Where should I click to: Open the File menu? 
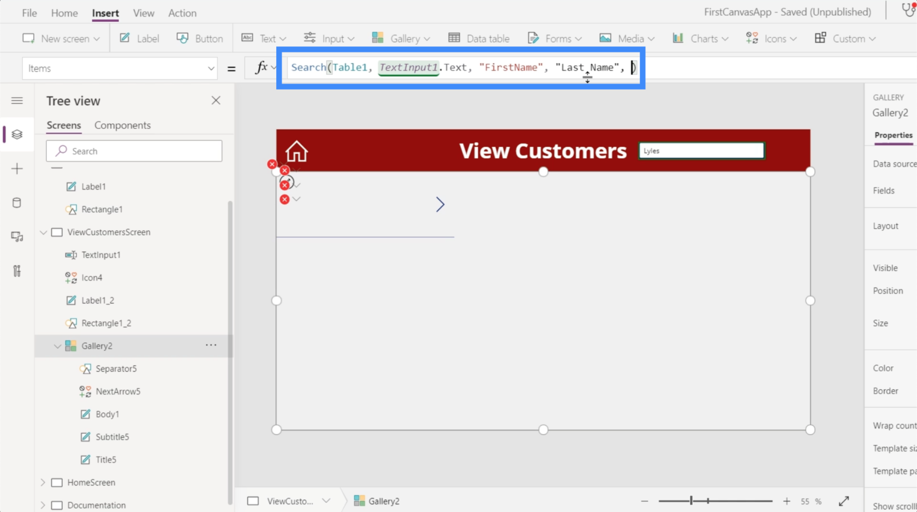click(x=29, y=13)
